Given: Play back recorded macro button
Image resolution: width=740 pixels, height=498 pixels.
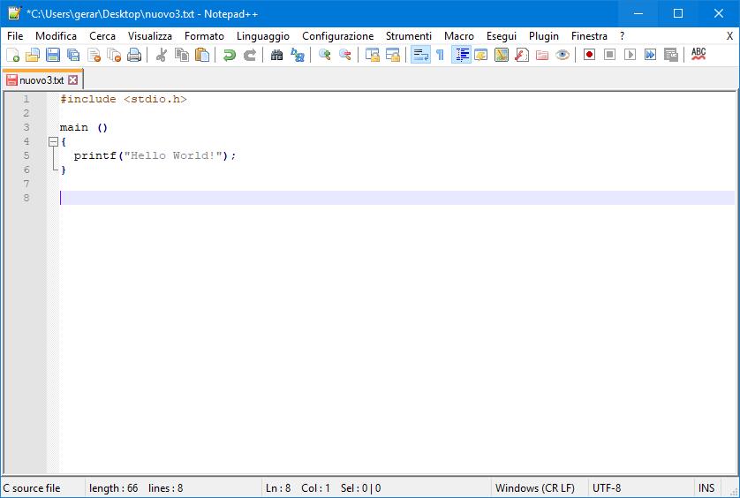Looking at the screenshot, I should click(x=630, y=55).
